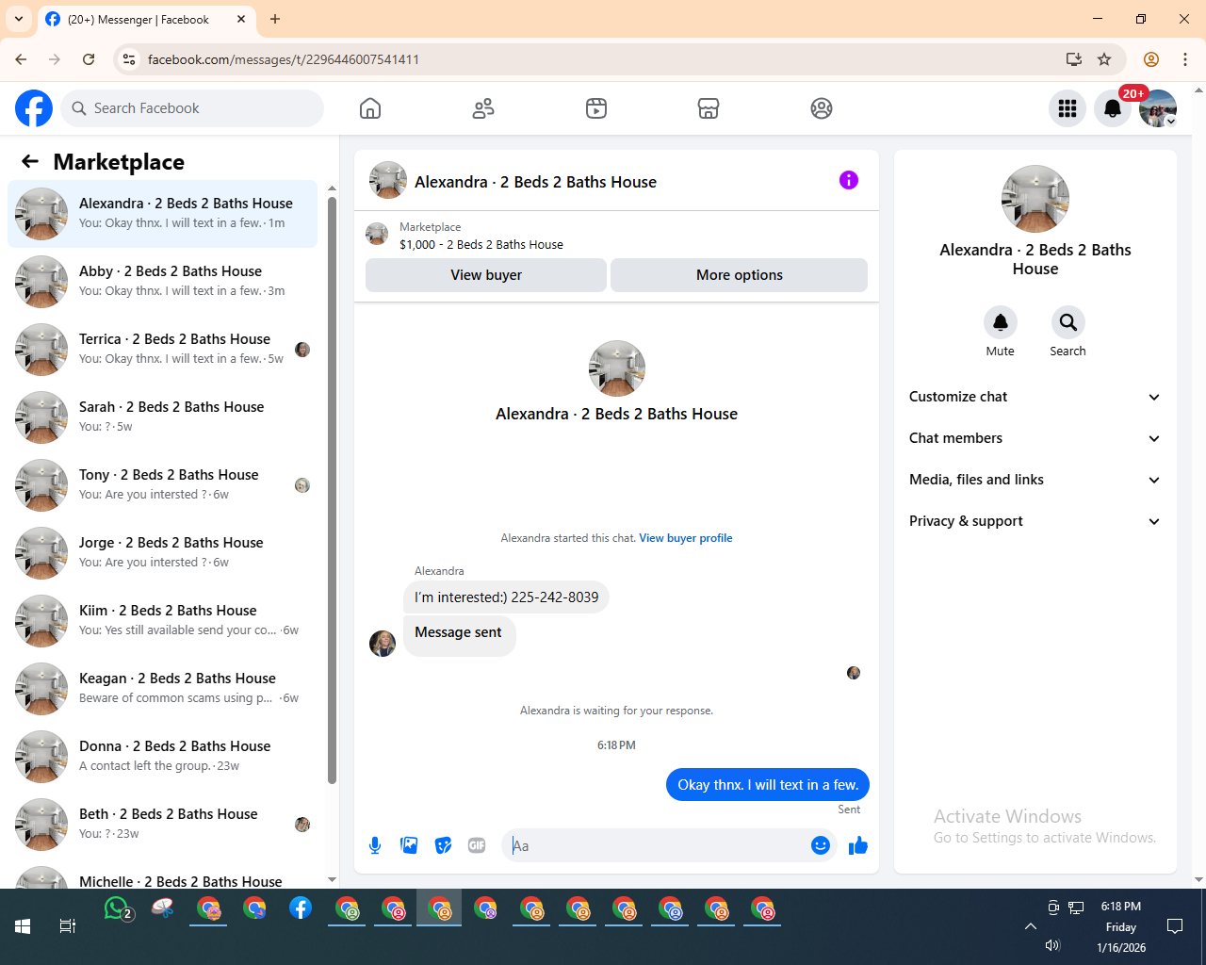
Task: Open WhatsApp from the taskbar
Action: pos(117,908)
